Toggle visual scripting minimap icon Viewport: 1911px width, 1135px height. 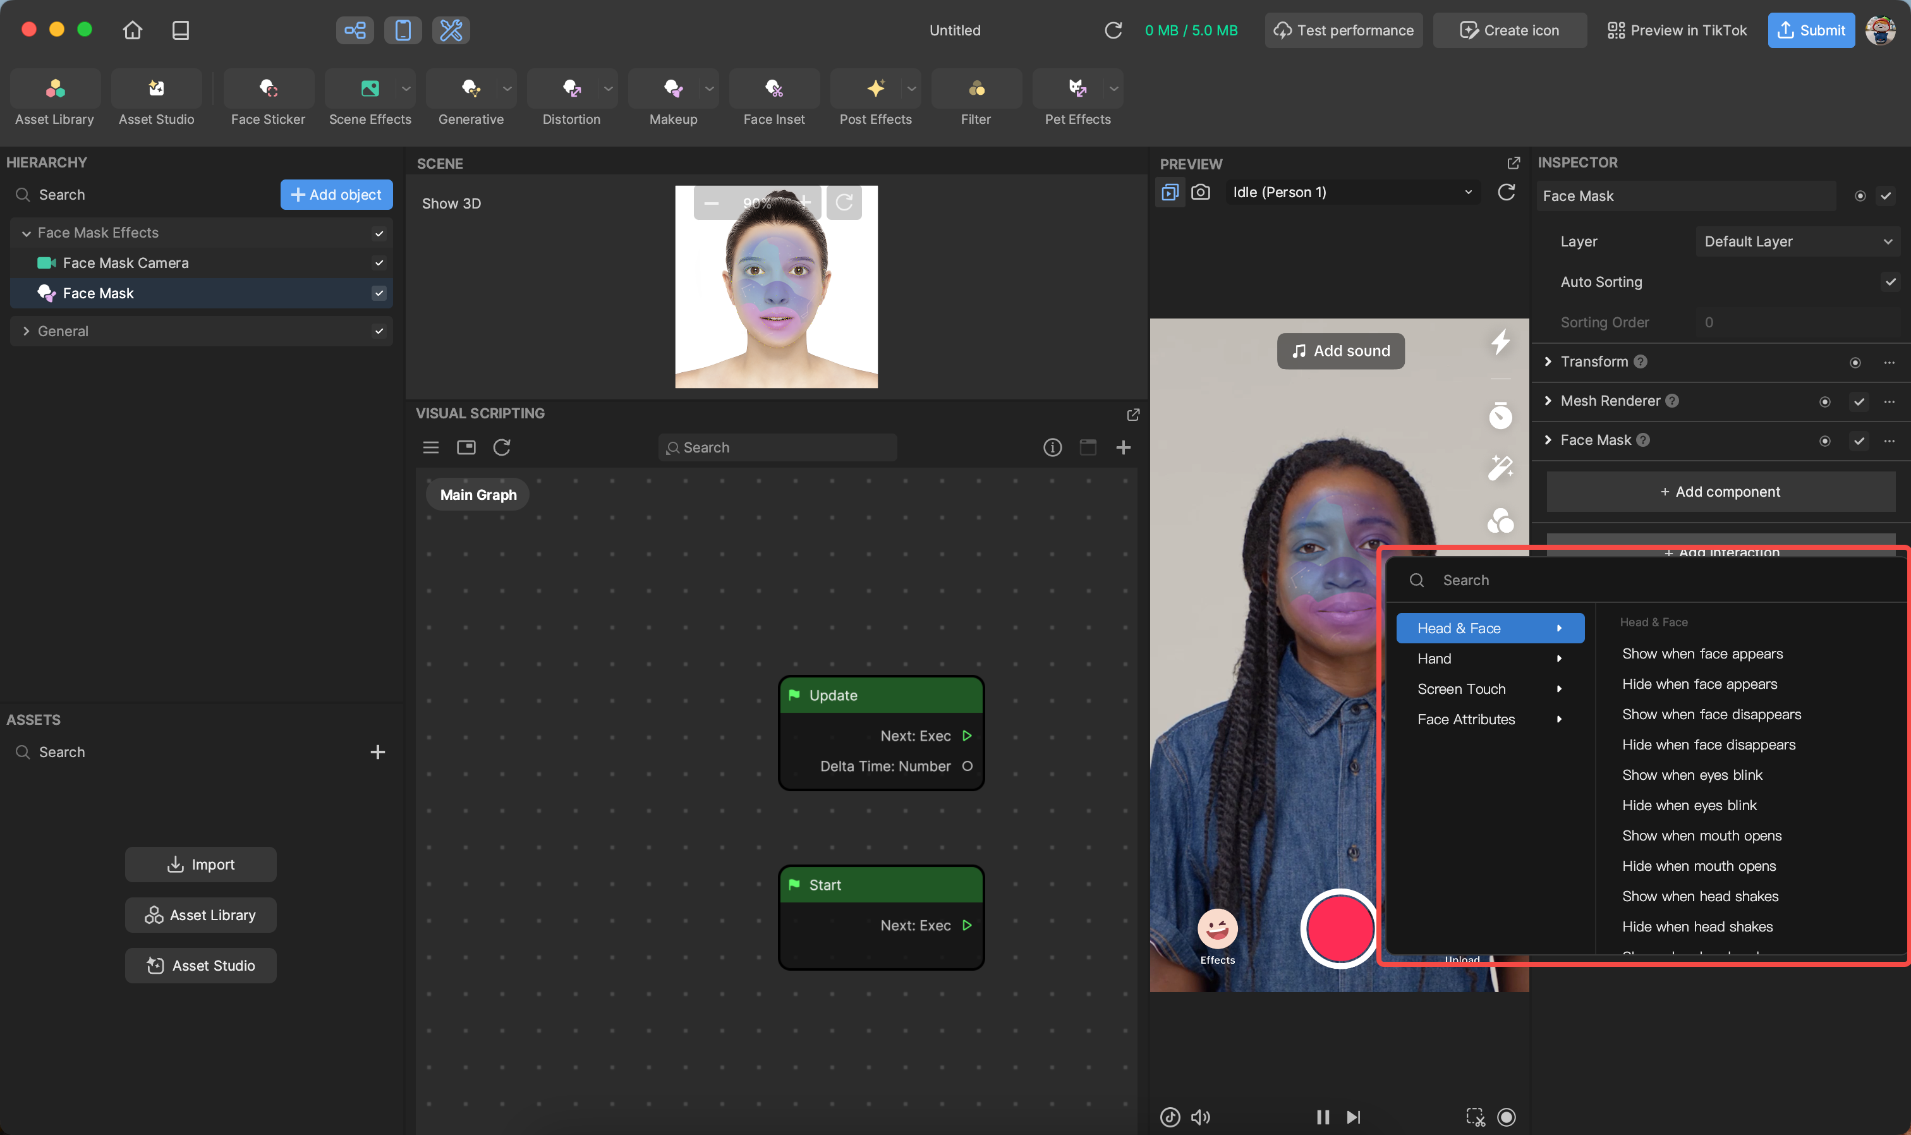[x=466, y=448]
